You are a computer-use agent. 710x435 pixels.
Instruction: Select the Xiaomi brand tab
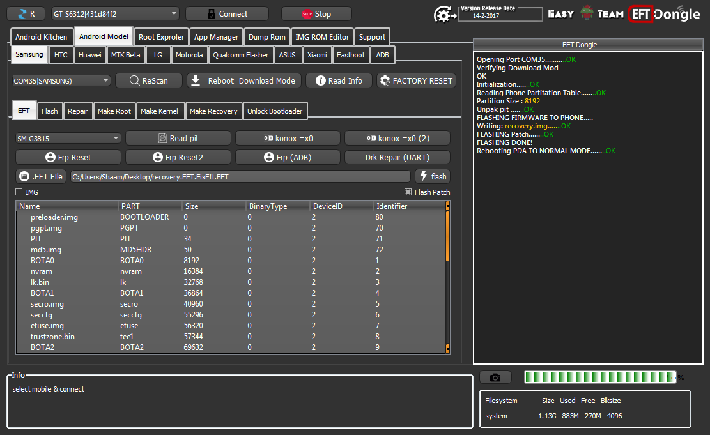tap(317, 55)
